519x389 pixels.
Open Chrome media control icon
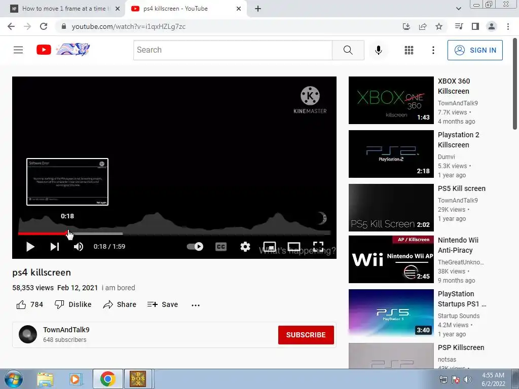tap(459, 26)
